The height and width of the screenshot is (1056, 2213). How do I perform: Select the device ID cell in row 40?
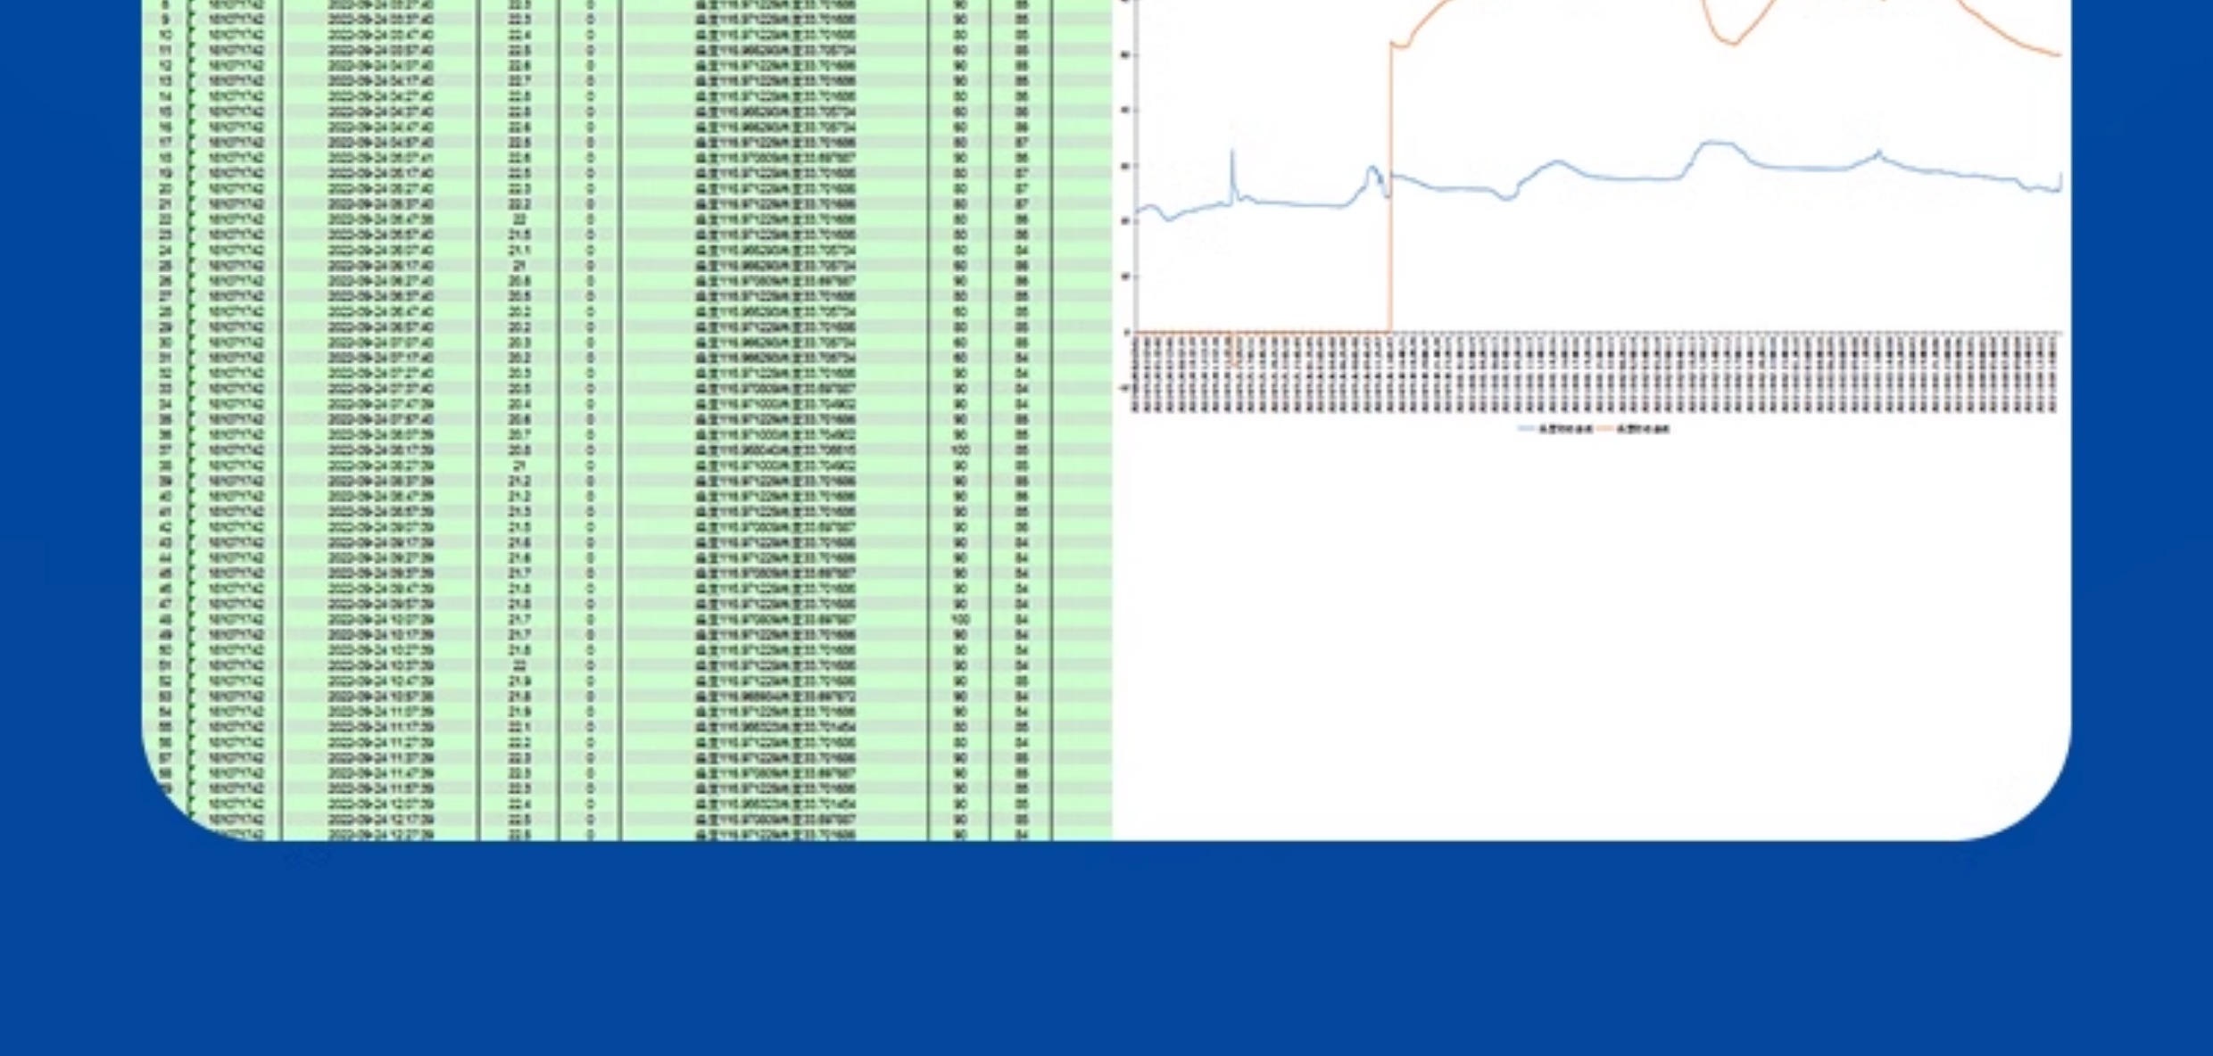236,496
